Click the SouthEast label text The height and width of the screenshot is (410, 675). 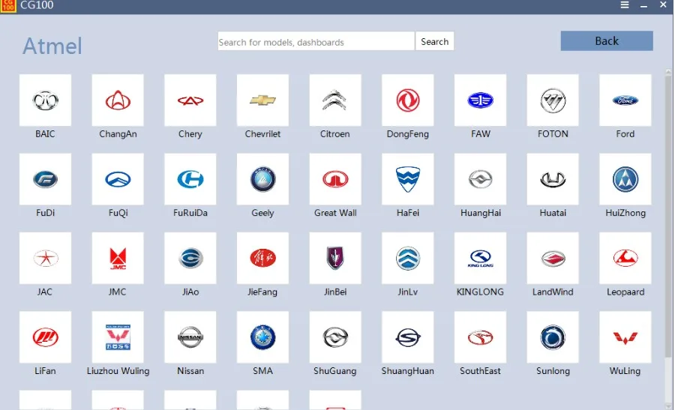pos(481,371)
